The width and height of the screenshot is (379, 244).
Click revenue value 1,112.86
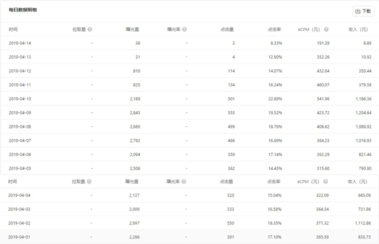click(x=363, y=223)
